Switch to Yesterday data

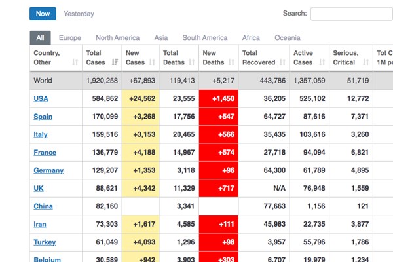click(79, 14)
